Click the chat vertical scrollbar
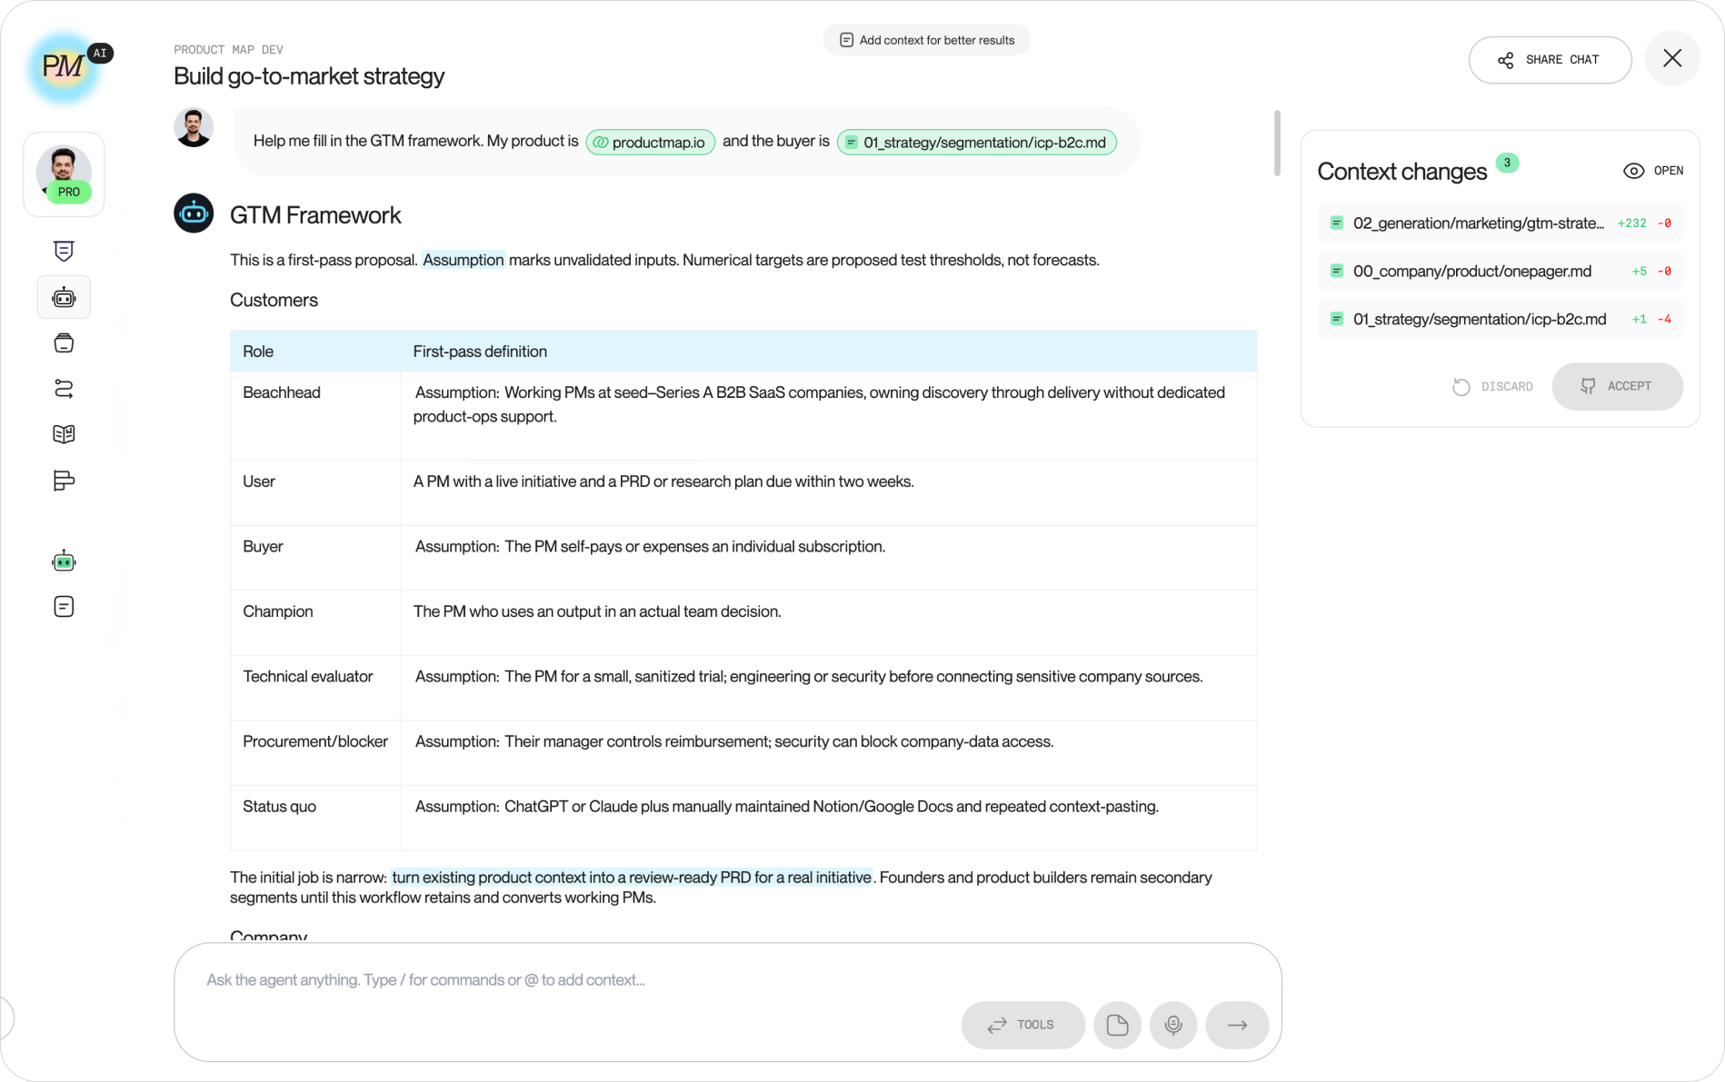 [x=1277, y=144]
